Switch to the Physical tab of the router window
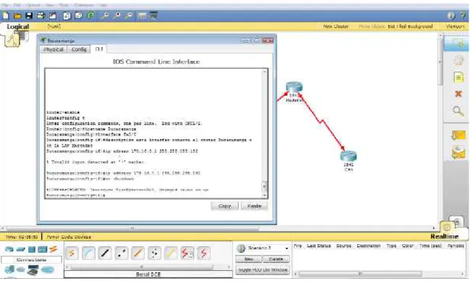Screen dimensions: 470x281 54,49
